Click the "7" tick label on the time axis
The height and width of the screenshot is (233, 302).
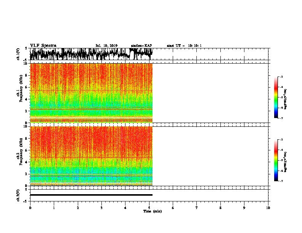(x=197, y=208)
